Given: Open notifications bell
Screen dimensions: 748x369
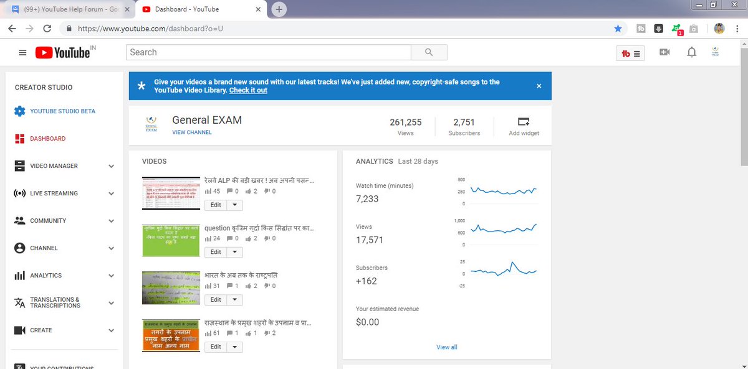Looking at the screenshot, I should click(x=691, y=53).
